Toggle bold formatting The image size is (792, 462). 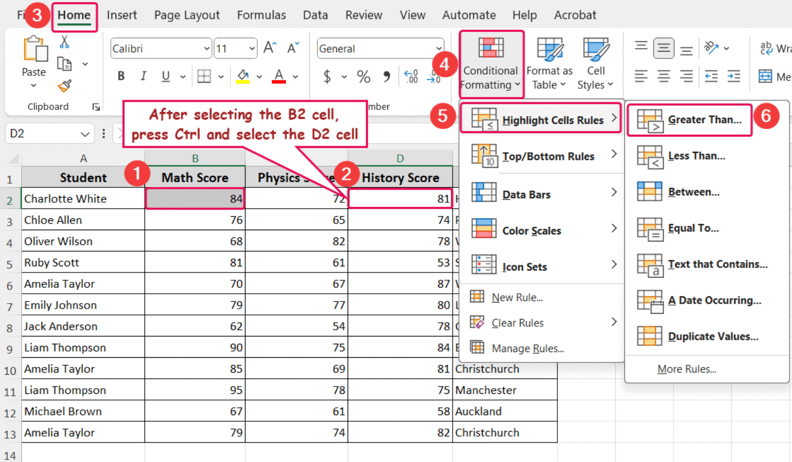(x=121, y=76)
